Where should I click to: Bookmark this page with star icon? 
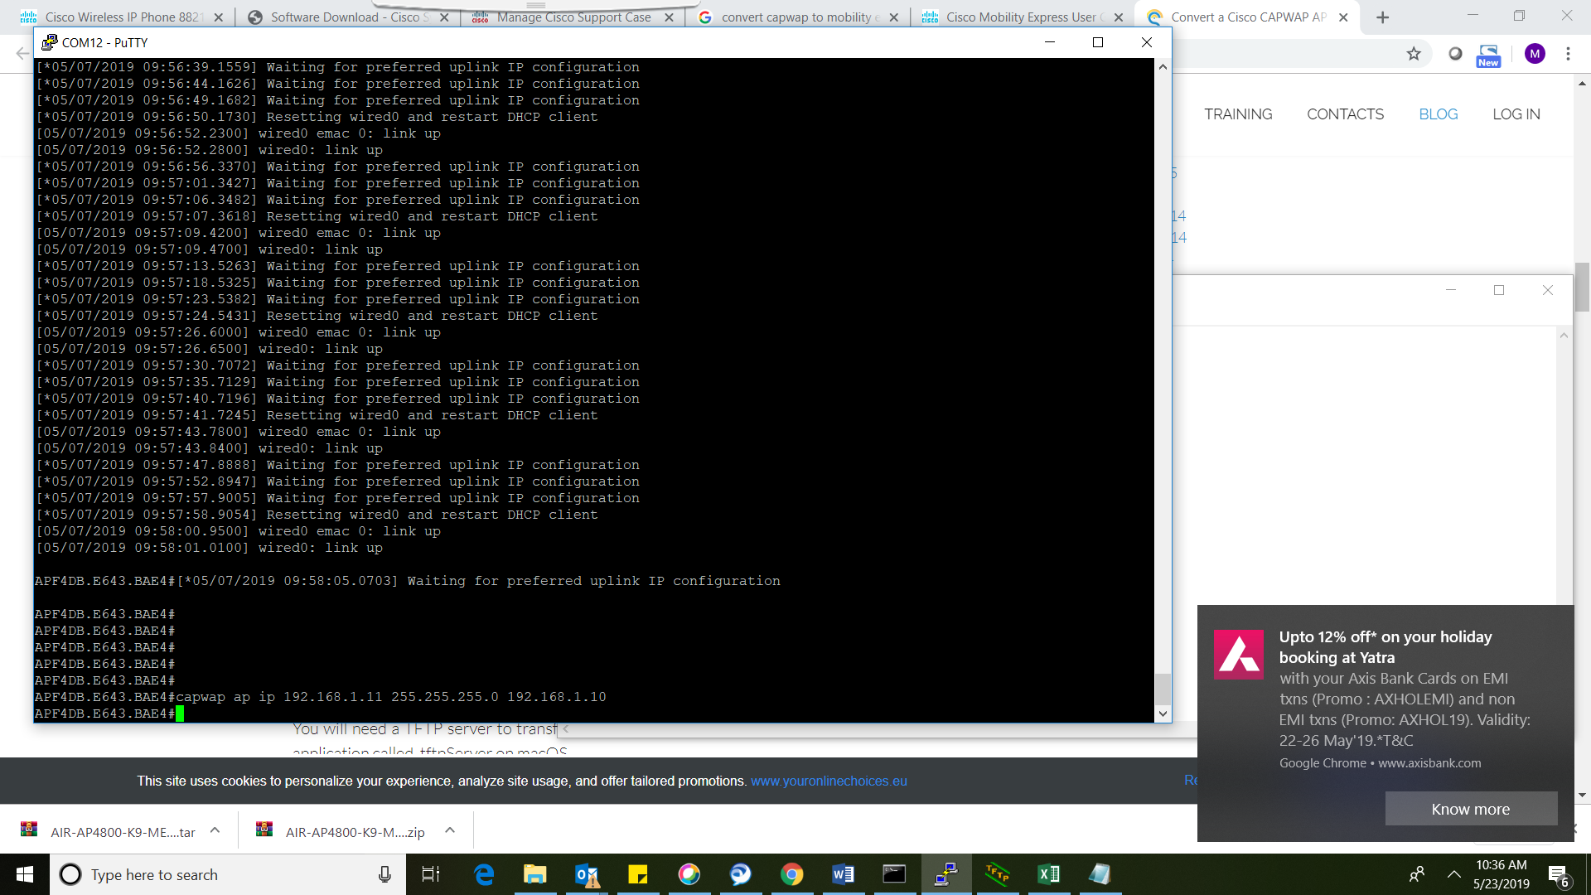click(x=1414, y=54)
